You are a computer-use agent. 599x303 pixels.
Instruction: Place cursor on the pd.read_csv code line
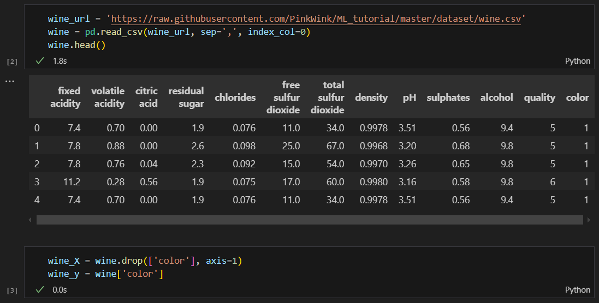[179, 32]
